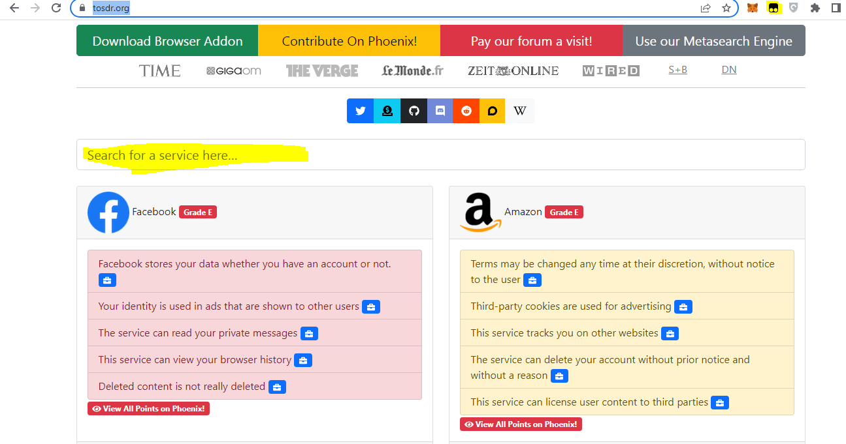Open the forum speech-bubble icon link
Image resolution: width=846 pixels, height=444 pixels.
click(x=493, y=111)
